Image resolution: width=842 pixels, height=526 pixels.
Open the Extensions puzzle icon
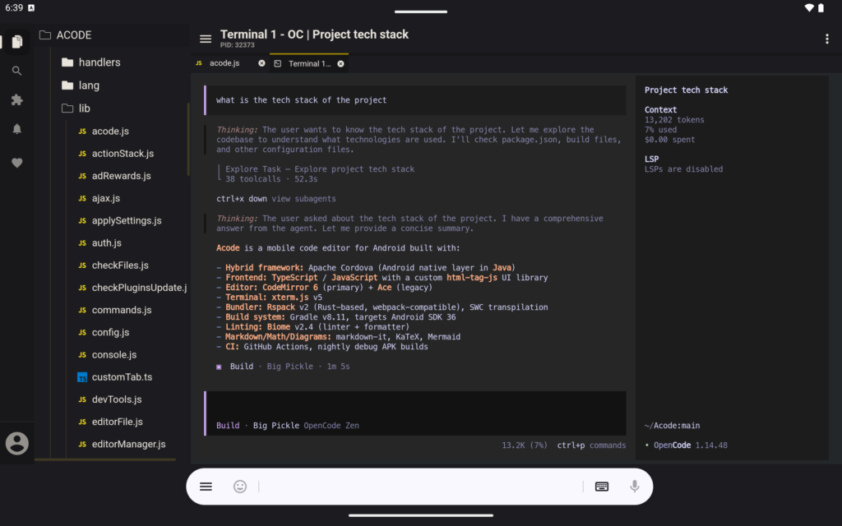[17, 99]
